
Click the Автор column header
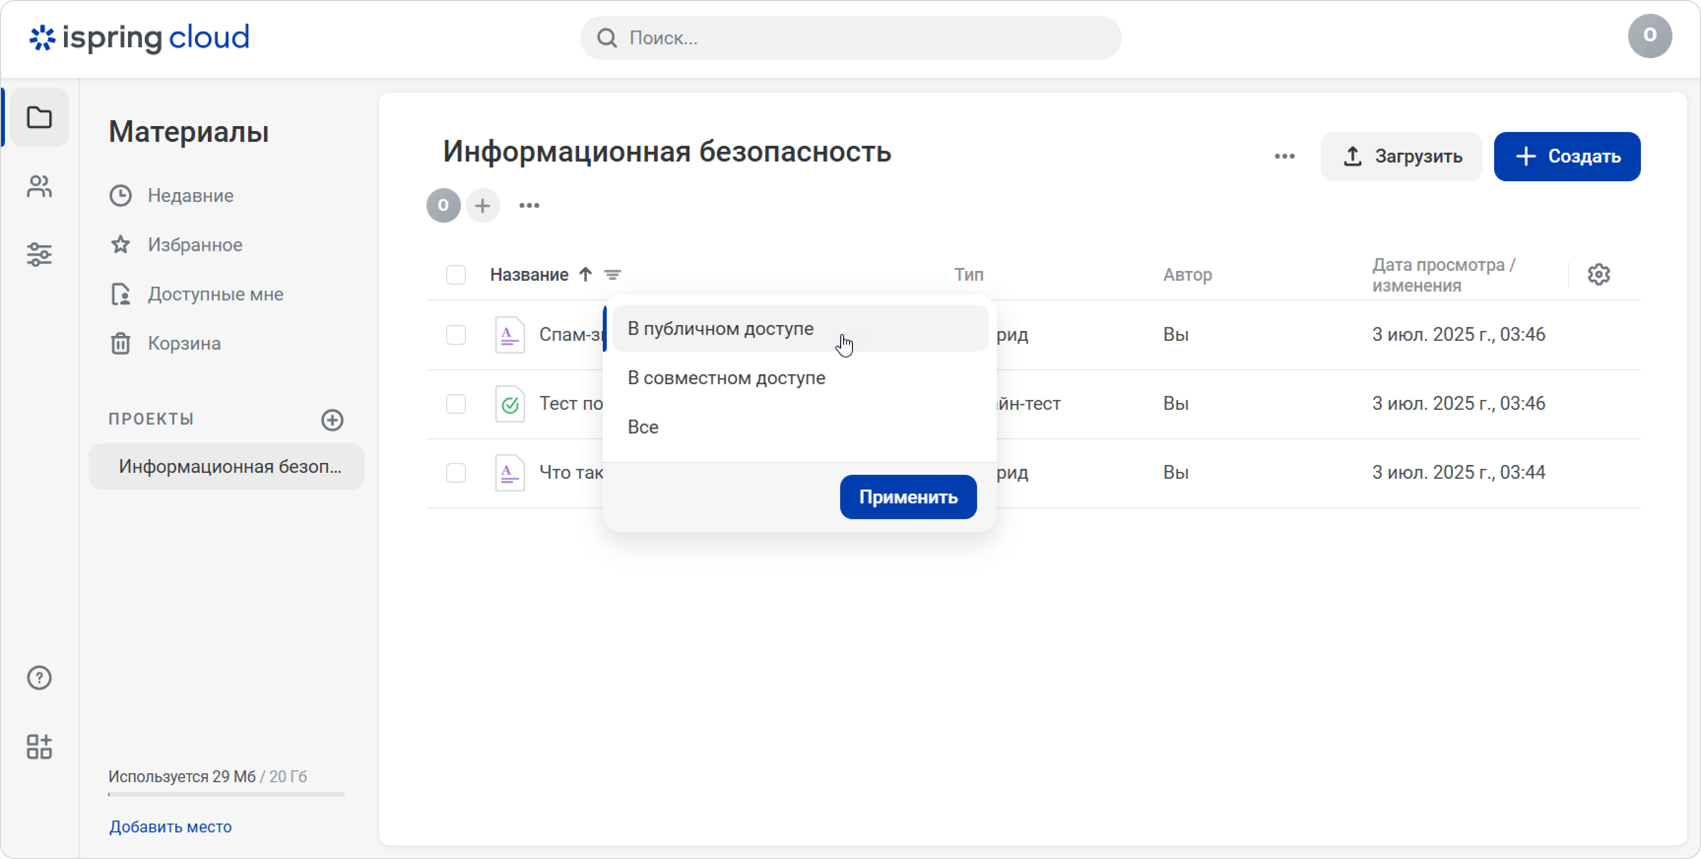(x=1187, y=275)
